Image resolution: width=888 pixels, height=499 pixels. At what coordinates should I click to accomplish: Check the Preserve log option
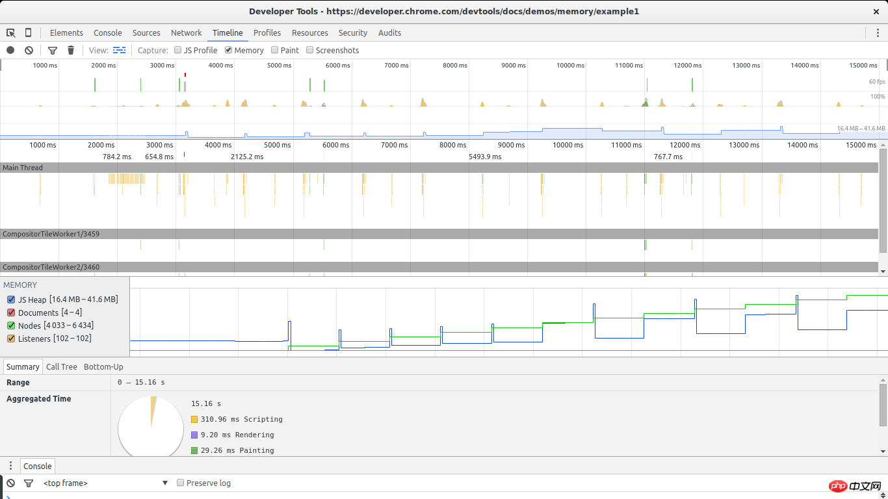click(x=181, y=483)
